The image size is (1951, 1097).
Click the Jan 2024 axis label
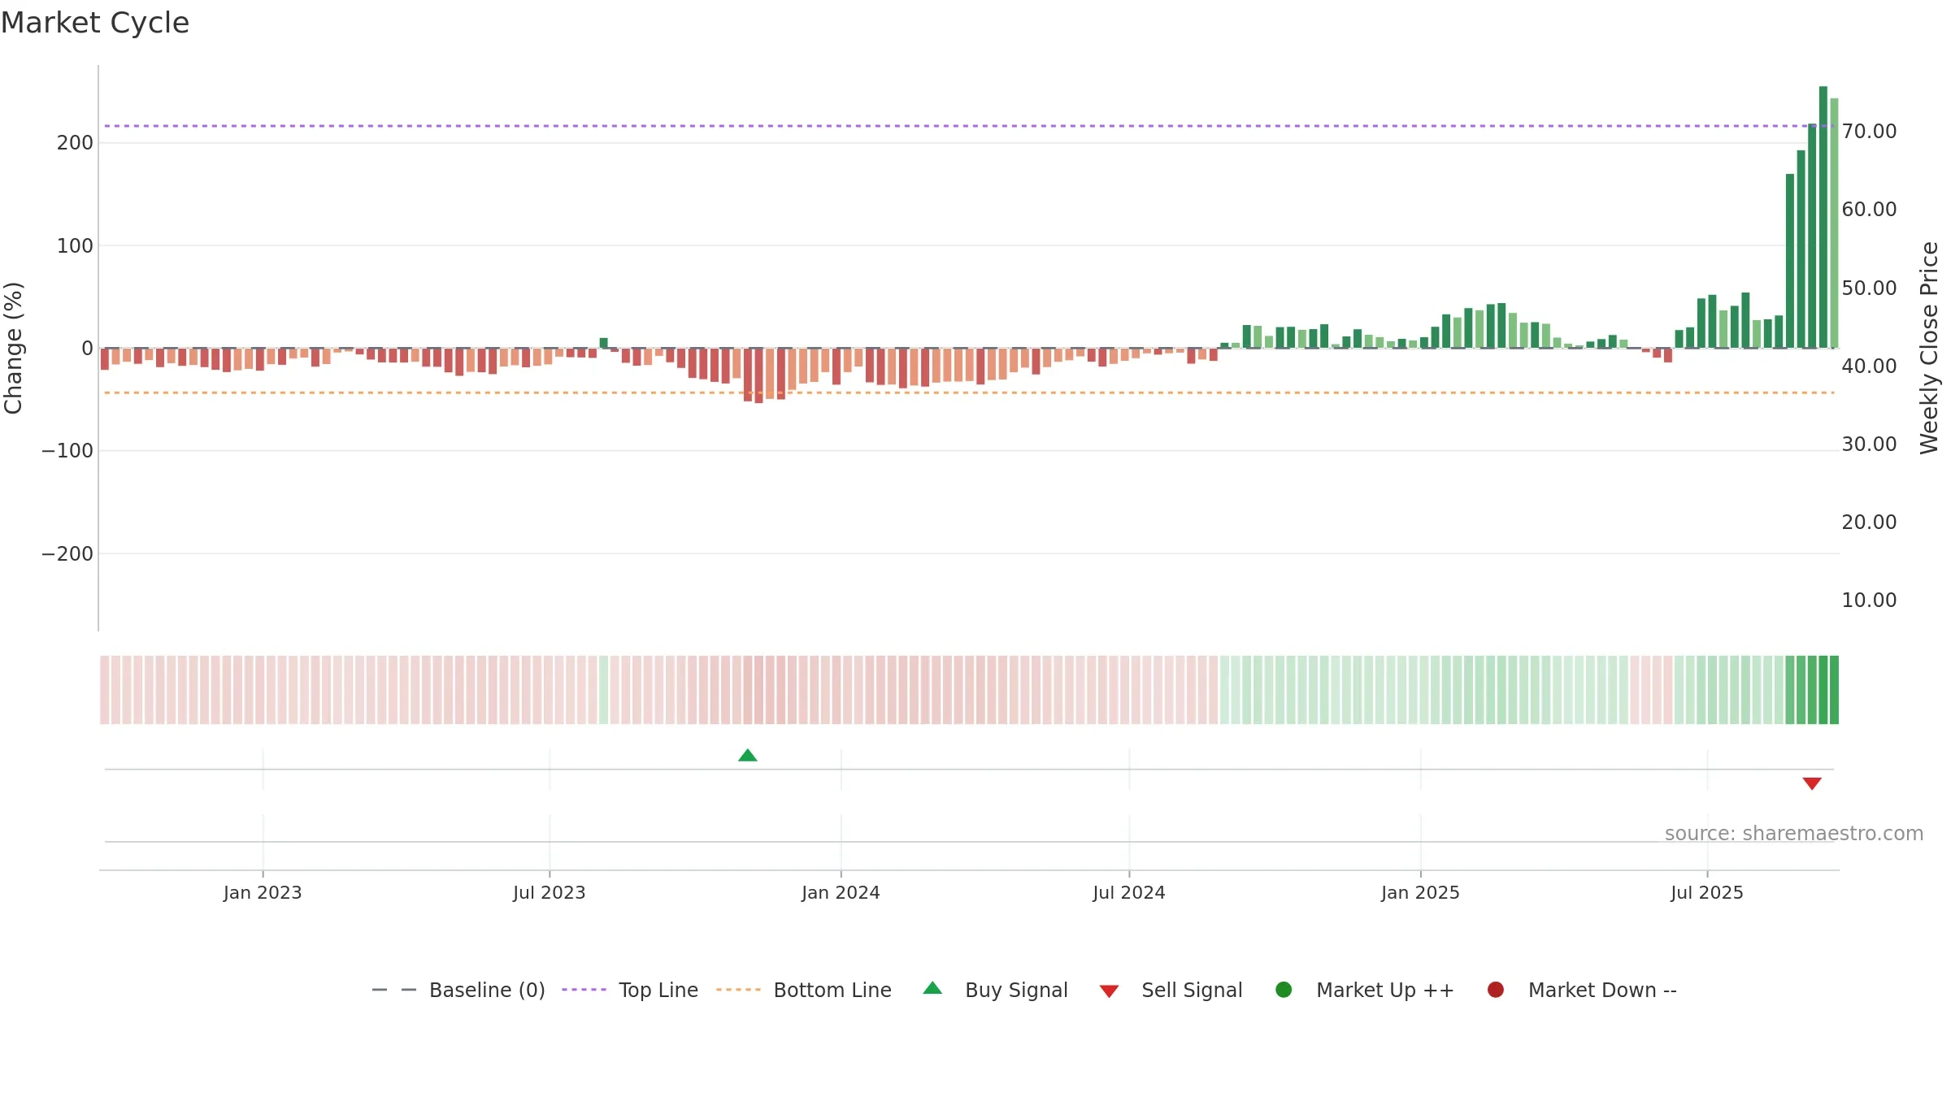click(841, 893)
